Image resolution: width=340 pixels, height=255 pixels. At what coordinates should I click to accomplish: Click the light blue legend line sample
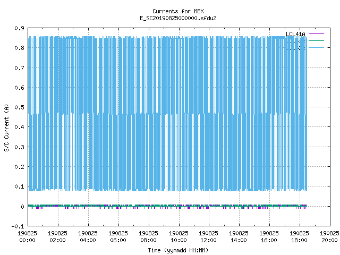[x=316, y=47]
